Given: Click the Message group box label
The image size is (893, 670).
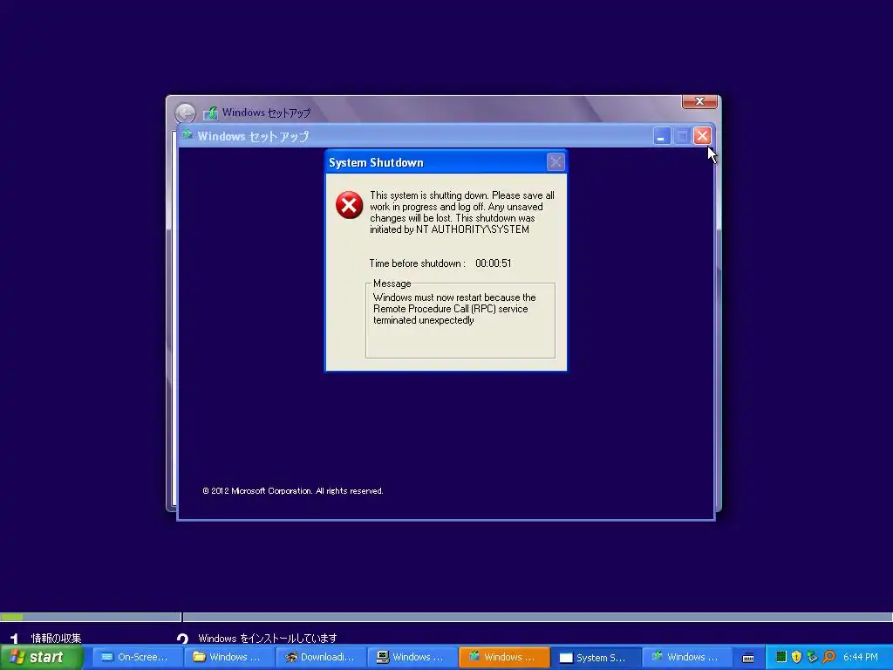Looking at the screenshot, I should coord(392,284).
